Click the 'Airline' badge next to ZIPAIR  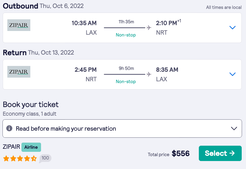(31, 147)
